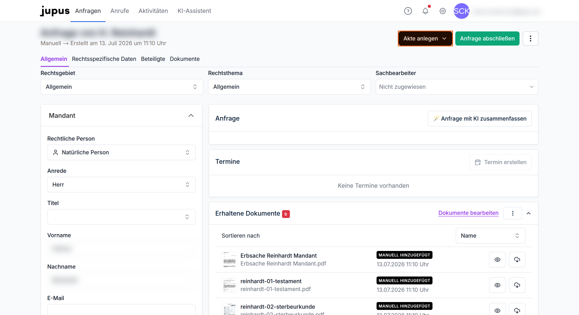Image resolution: width=579 pixels, height=315 pixels.
Task: Download the Erbsache Reinhardt Mandant document
Action: click(517, 260)
